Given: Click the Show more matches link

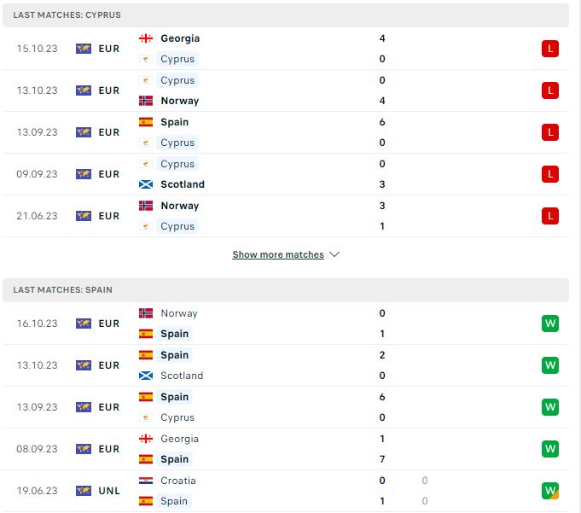Looking at the screenshot, I should click(278, 254).
